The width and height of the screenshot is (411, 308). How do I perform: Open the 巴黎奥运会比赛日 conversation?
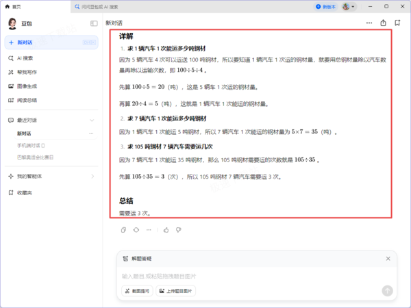(x=36, y=157)
